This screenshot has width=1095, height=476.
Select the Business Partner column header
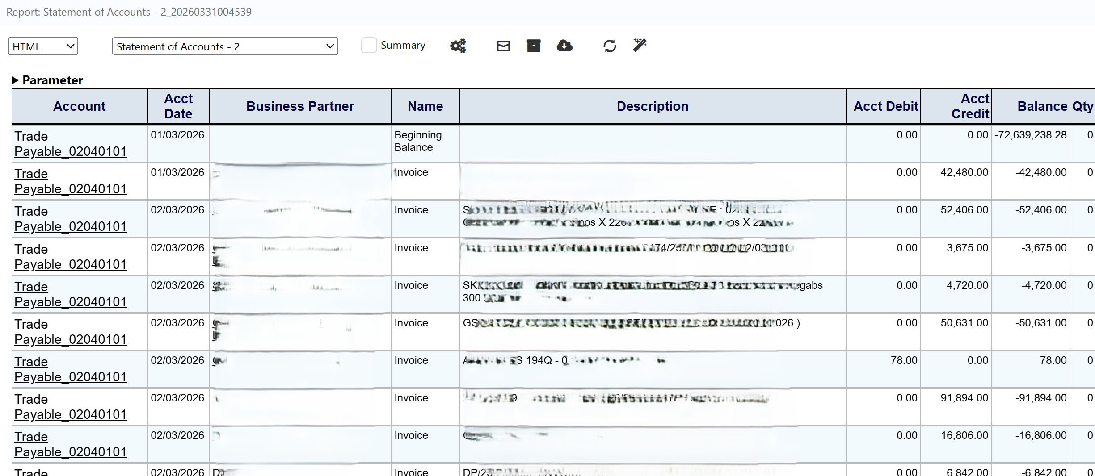pos(300,106)
